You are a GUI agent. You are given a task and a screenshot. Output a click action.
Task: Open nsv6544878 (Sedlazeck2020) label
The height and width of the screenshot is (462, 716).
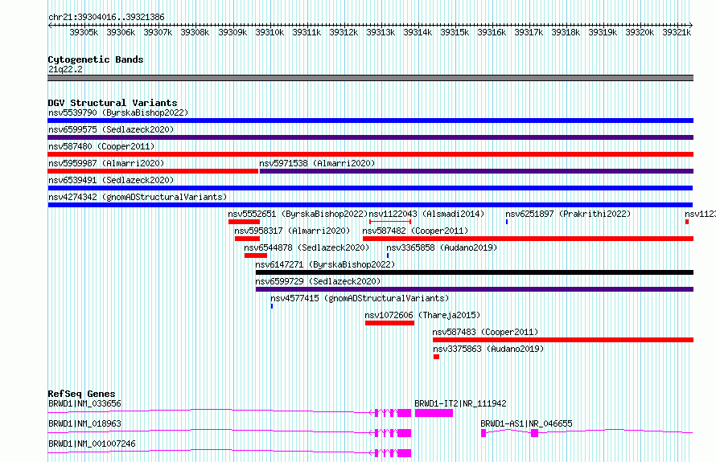point(307,247)
